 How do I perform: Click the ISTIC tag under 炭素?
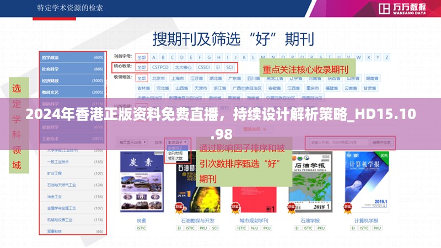(x=142, y=228)
